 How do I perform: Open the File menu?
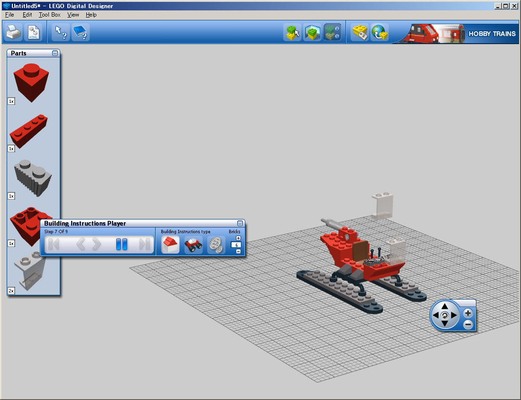click(x=9, y=15)
